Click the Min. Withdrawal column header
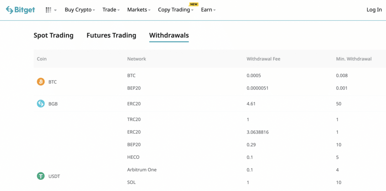The image size is (386, 191). (x=354, y=59)
